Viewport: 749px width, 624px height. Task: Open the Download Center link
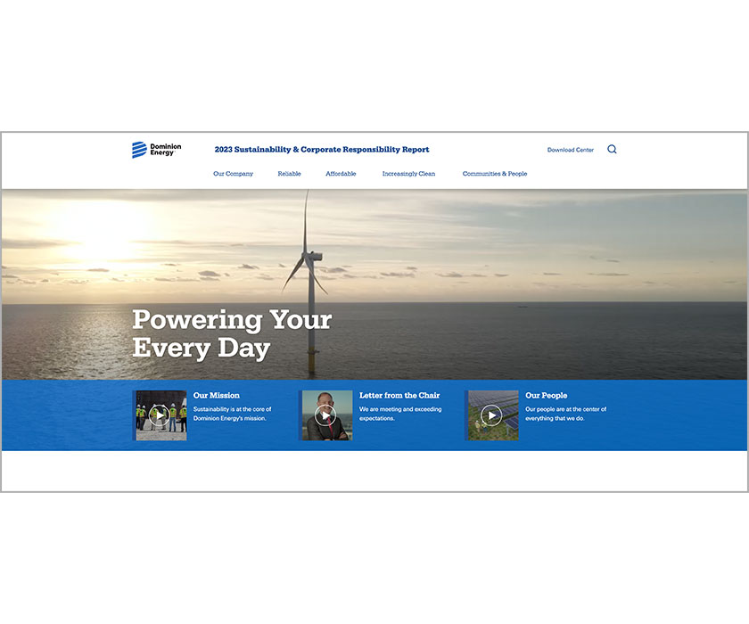[571, 150]
